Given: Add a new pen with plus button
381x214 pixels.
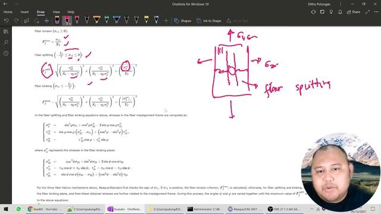Looking at the screenshot, I should point(166,21).
